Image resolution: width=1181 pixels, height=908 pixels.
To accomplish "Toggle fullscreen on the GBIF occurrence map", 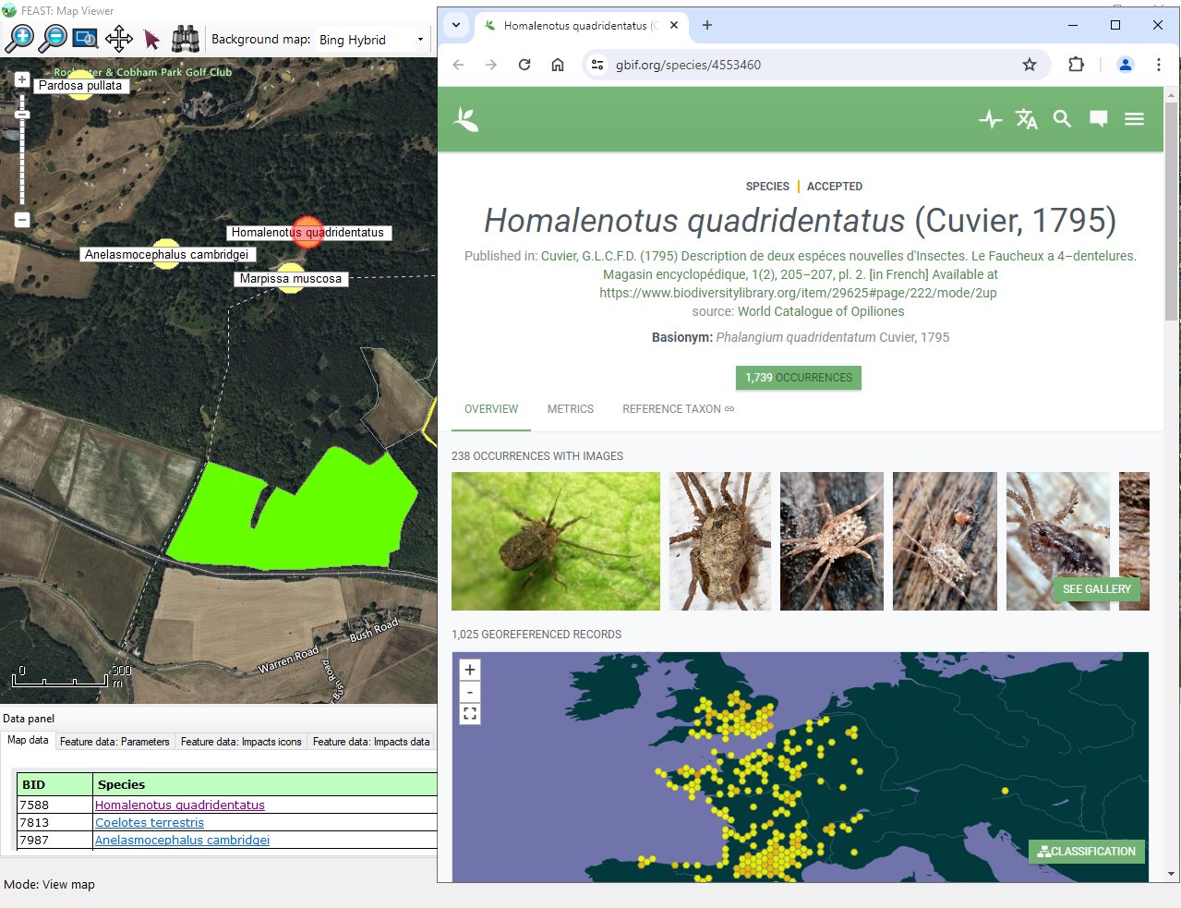I will coord(470,714).
